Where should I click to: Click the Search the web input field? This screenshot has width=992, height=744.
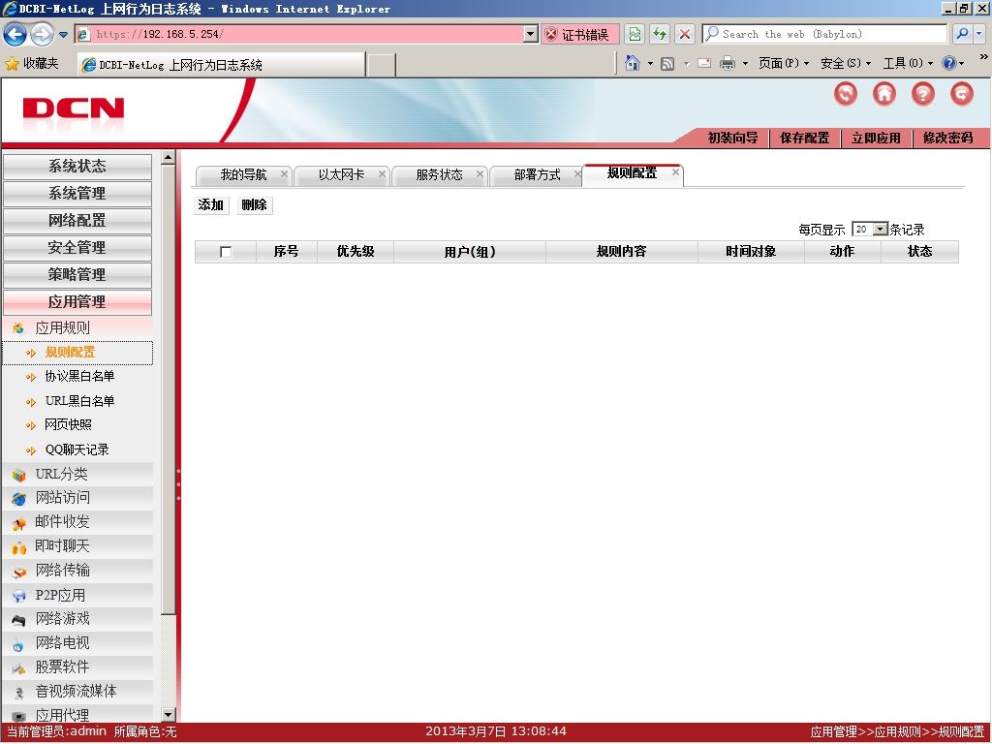[824, 34]
